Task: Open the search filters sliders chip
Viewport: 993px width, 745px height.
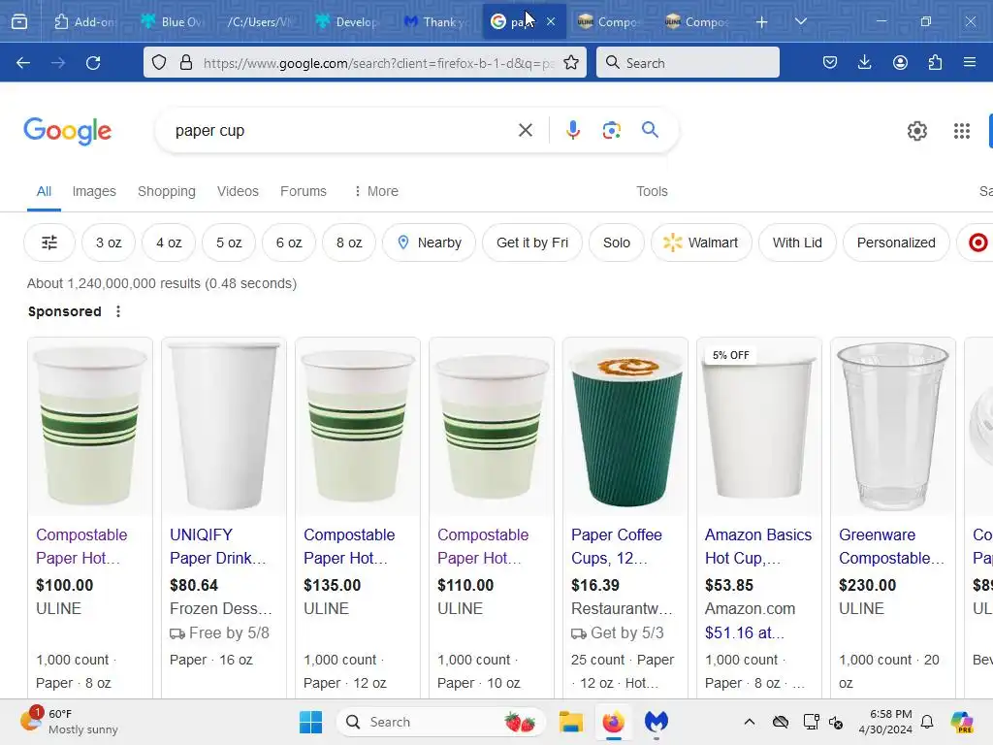Action: point(49,243)
